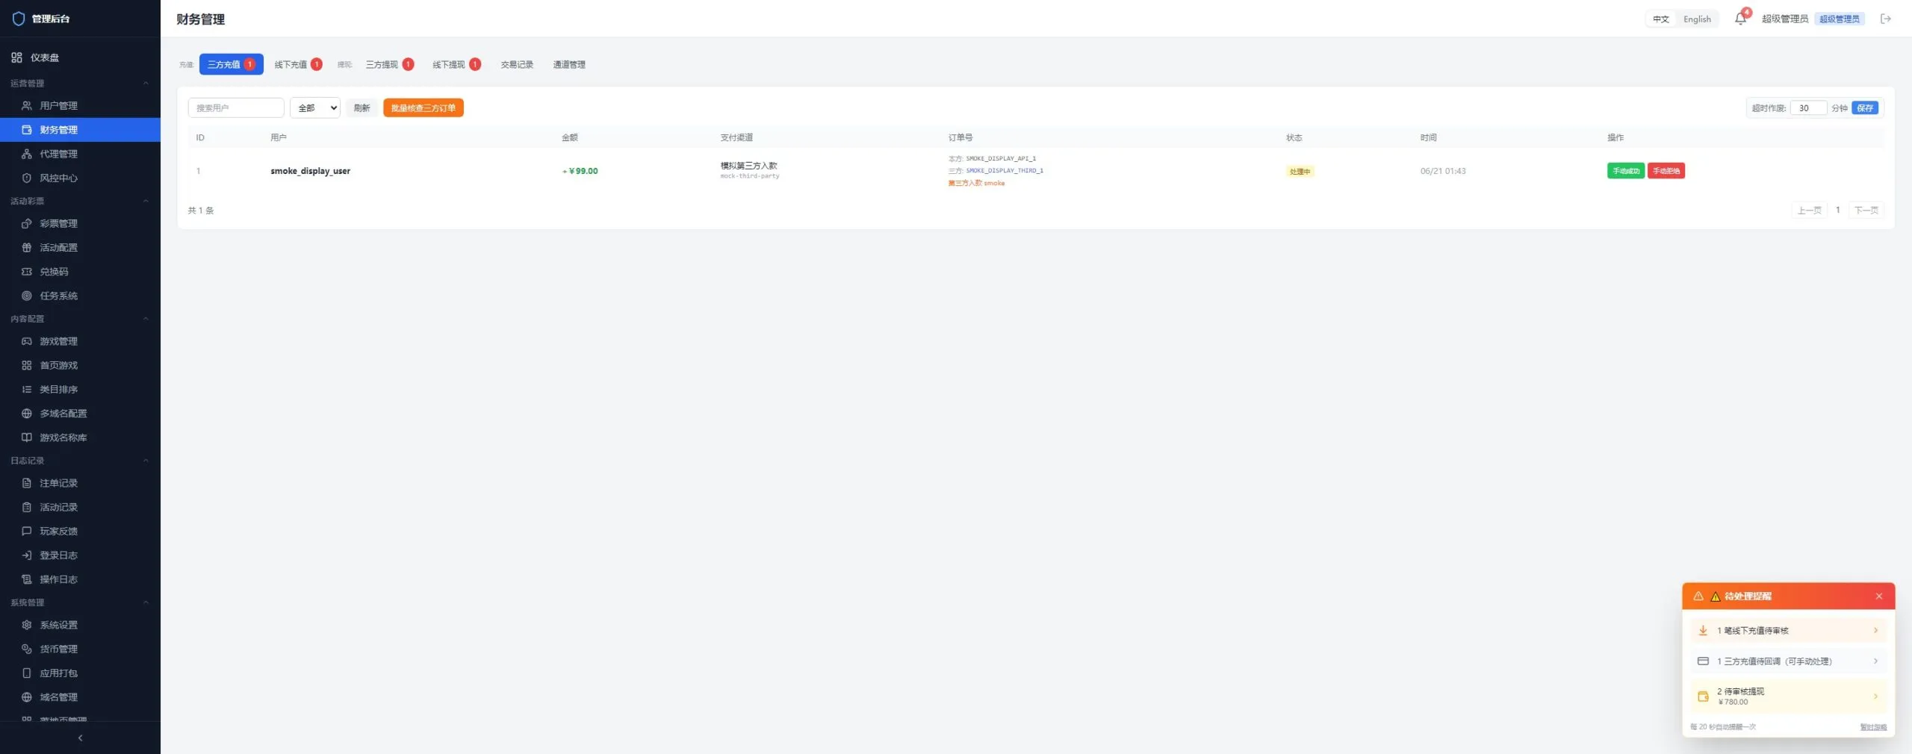Click the 搜索用户 search field
The image size is (1912, 754).
click(x=236, y=108)
